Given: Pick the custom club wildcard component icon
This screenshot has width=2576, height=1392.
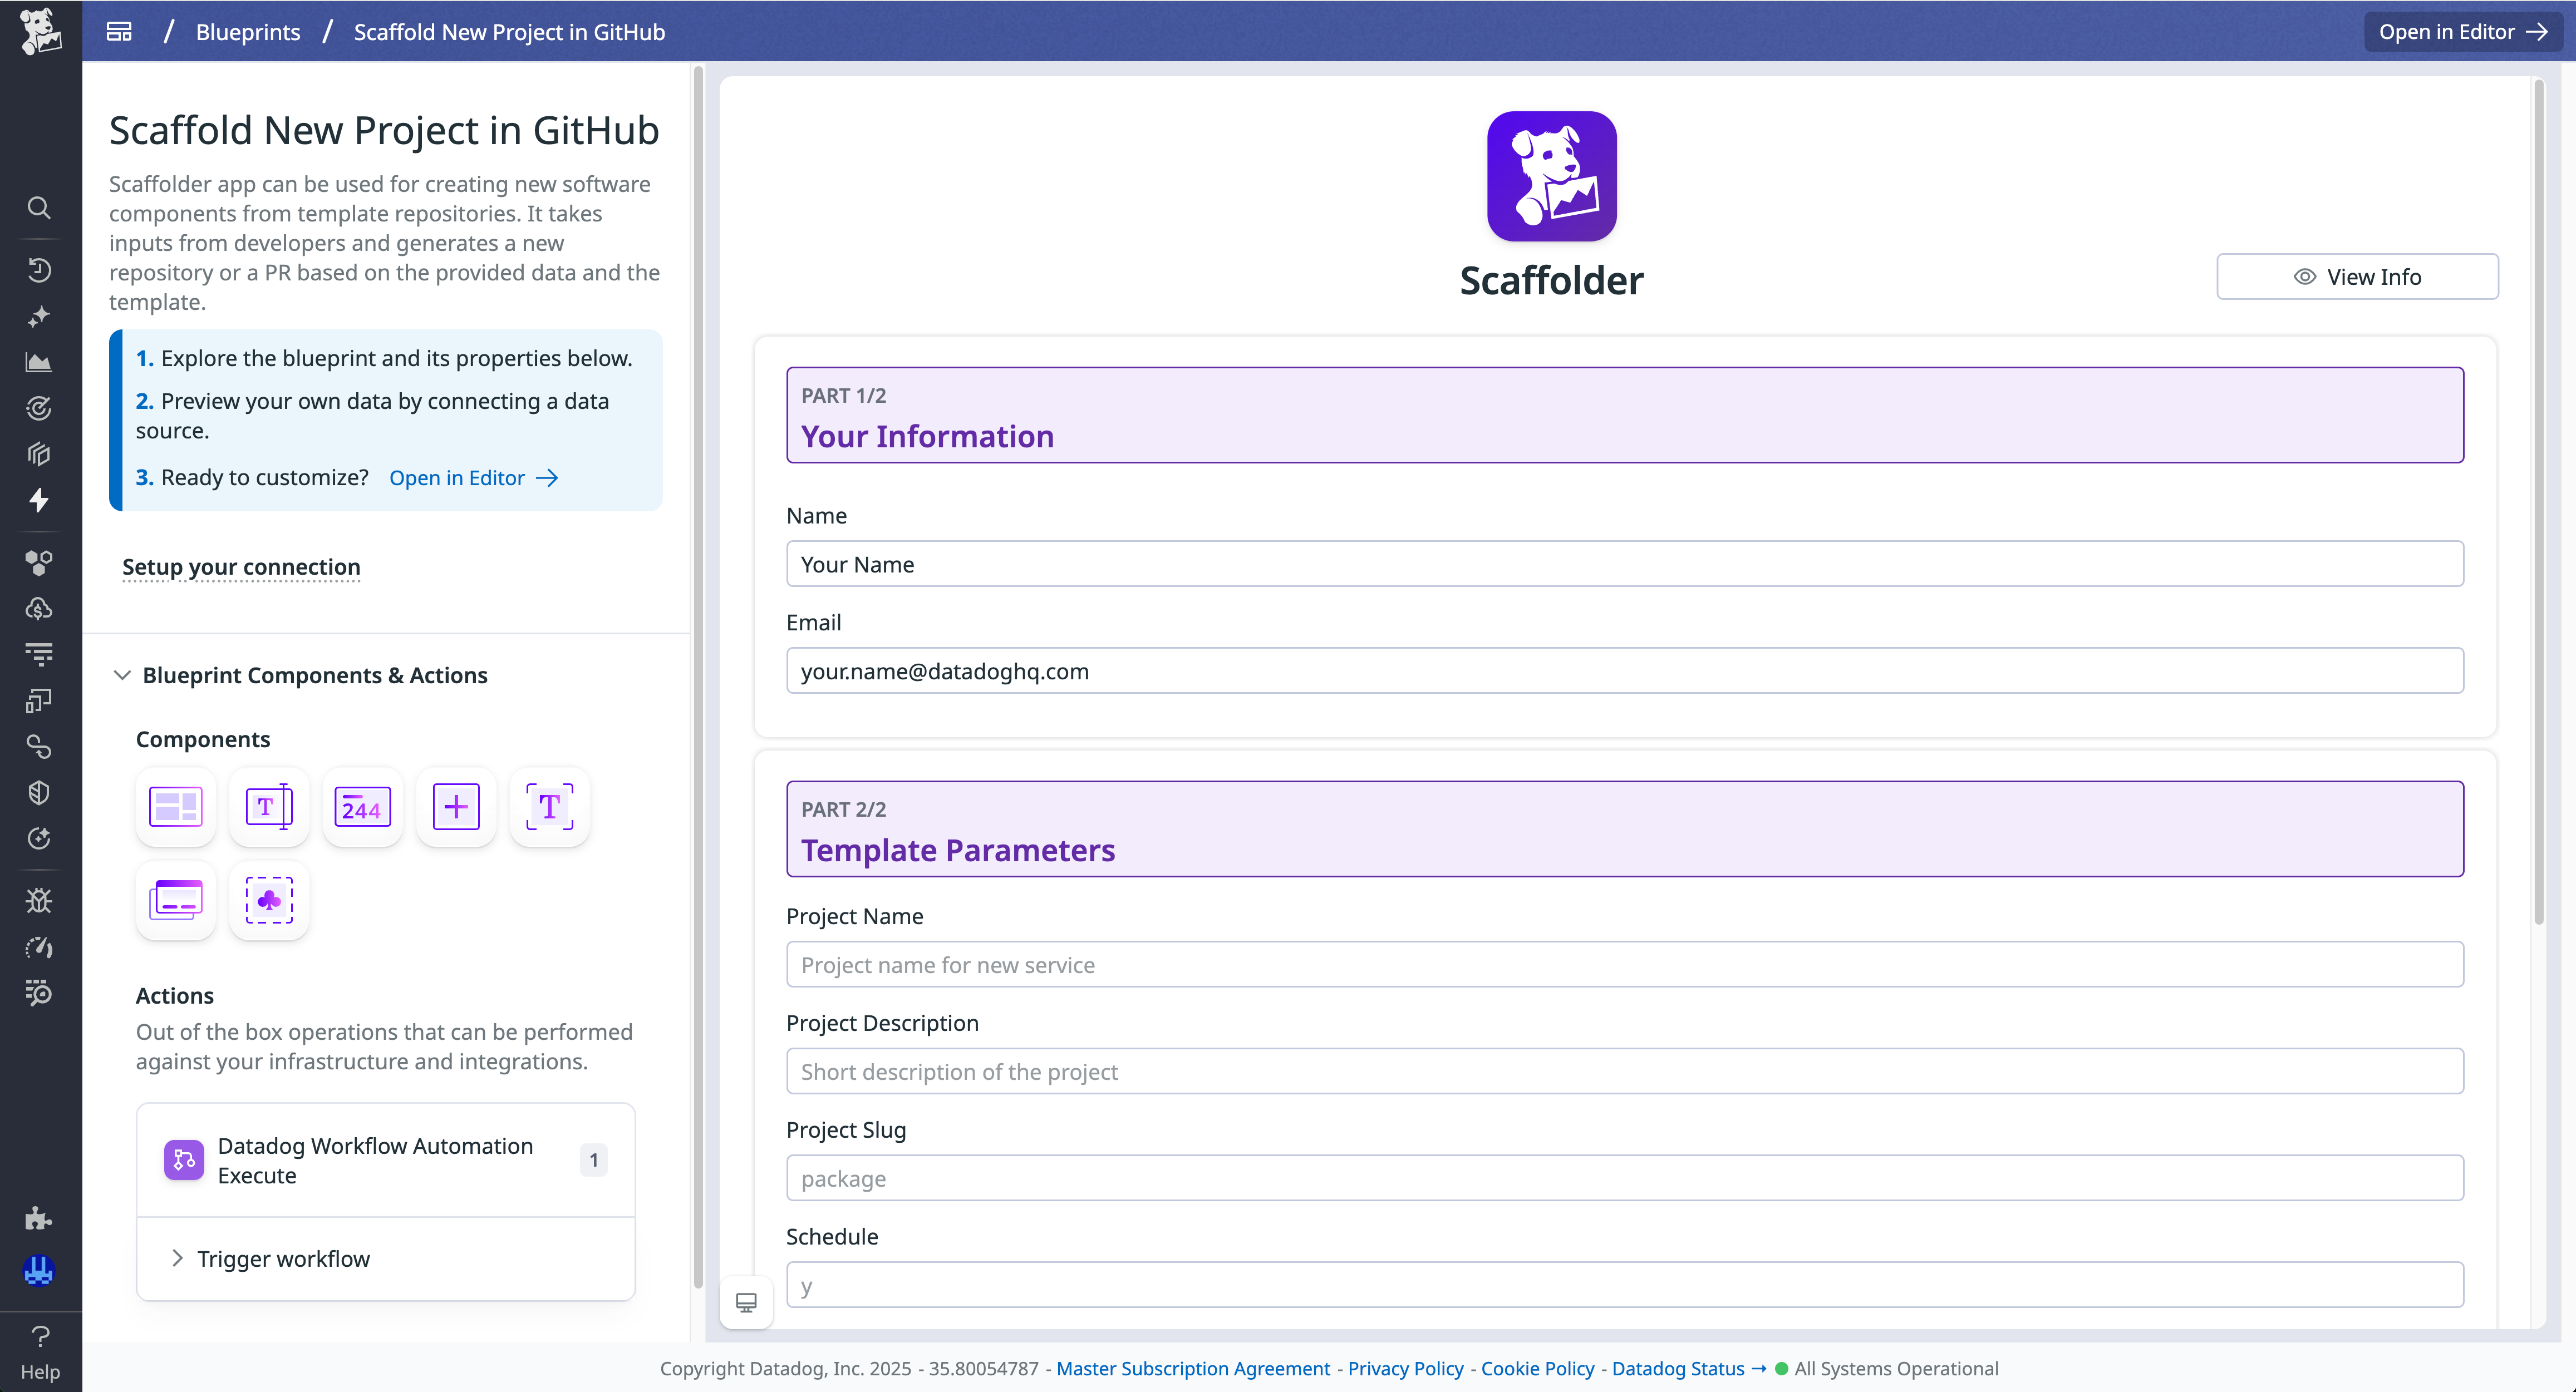Looking at the screenshot, I should pos(268,900).
